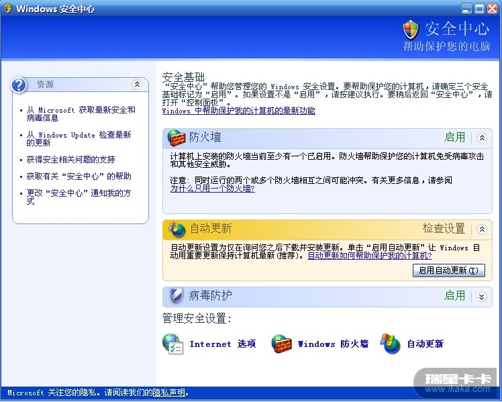Screen dimensions: 502x402
Task: Click the 启用自动更新(T) button
Action: 449,270
